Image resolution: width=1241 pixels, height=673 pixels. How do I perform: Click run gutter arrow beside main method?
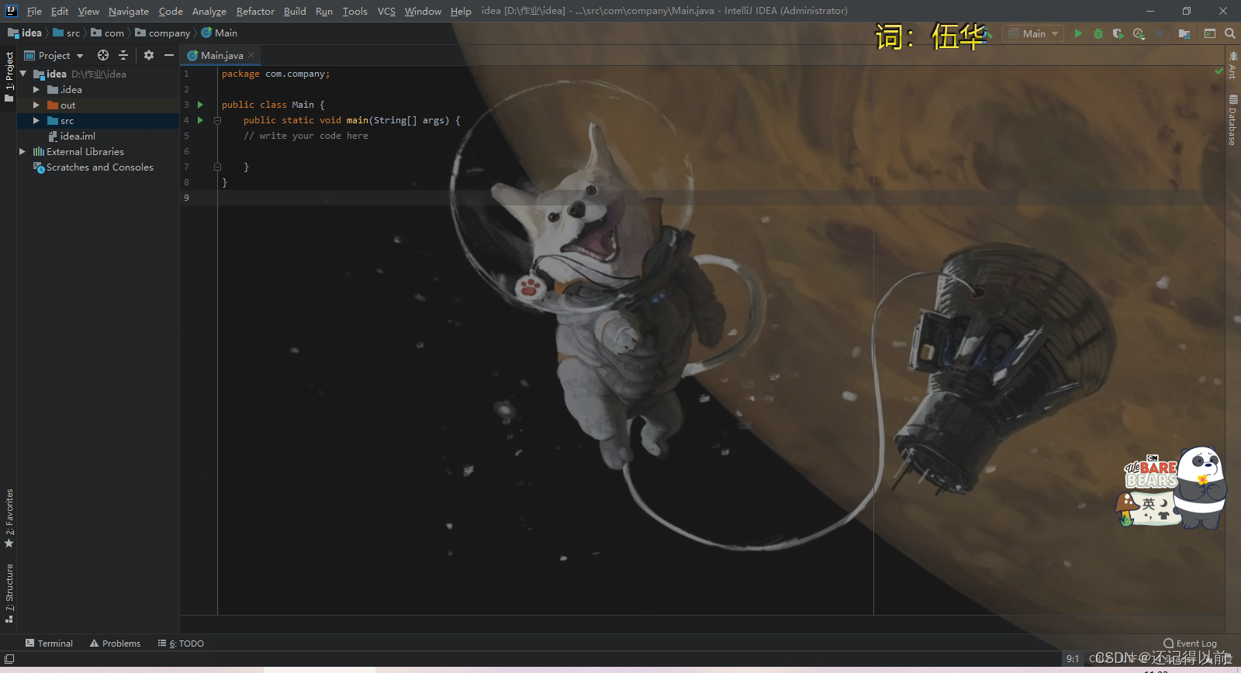click(x=200, y=120)
